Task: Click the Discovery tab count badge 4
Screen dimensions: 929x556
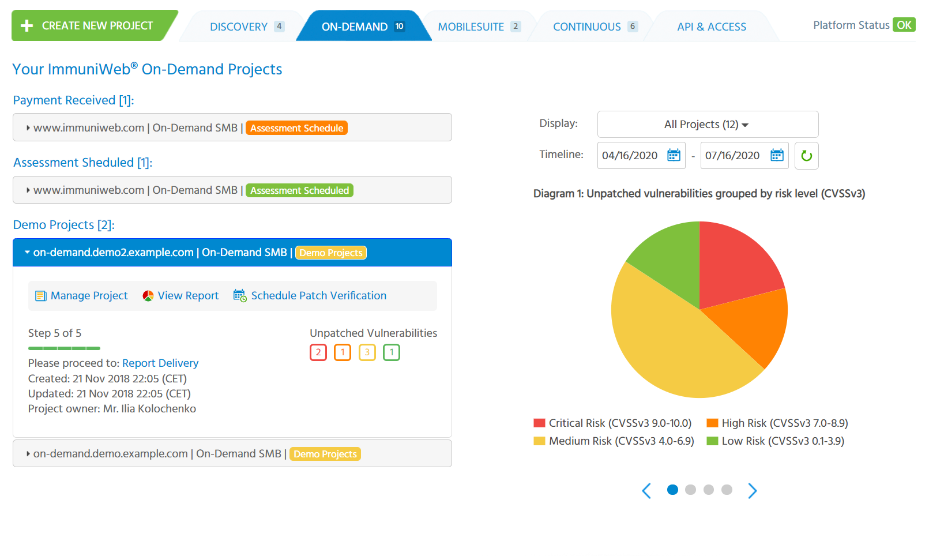Action: 279,27
